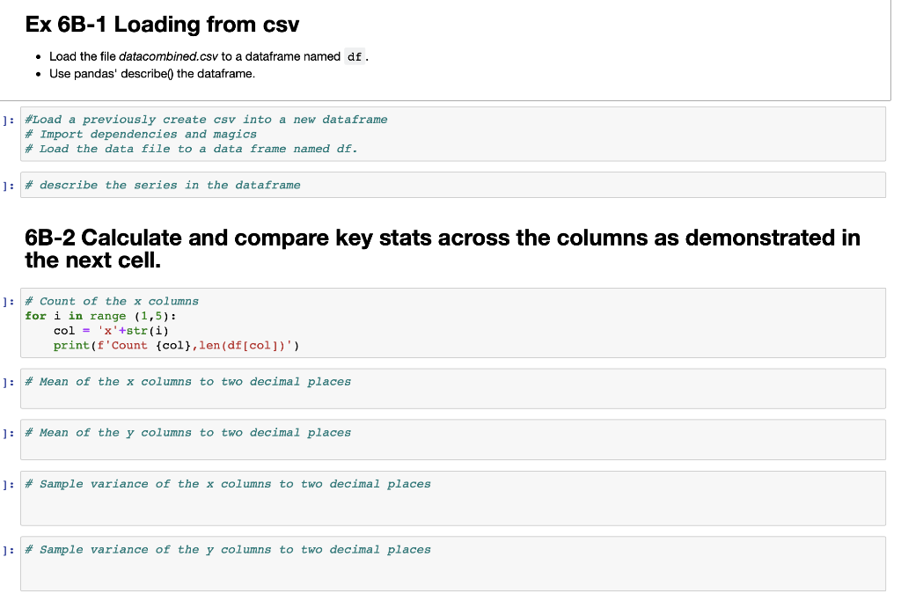
Task: Click inside the 'Count of the x columns' code cell
Action: tap(453, 323)
